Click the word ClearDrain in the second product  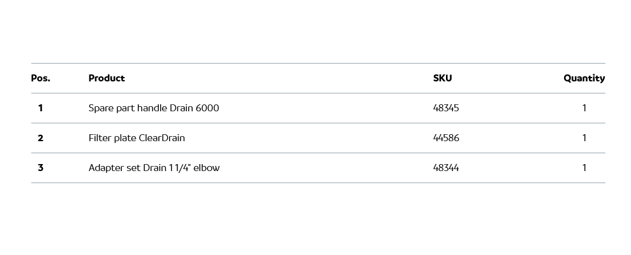[x=162, y=138]
